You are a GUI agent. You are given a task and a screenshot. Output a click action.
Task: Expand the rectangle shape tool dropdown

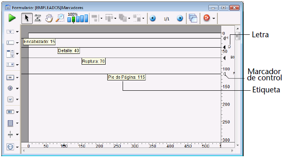[x=17, y=123]
